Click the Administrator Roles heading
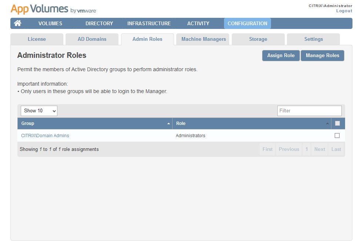Screen dimensions: 361x241 click(52, 55)
